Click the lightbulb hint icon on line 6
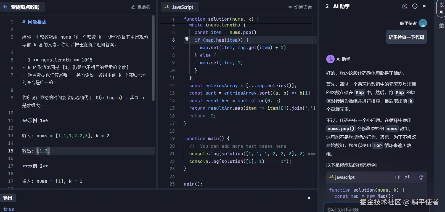445x212 pixels. tap(187, 39)
